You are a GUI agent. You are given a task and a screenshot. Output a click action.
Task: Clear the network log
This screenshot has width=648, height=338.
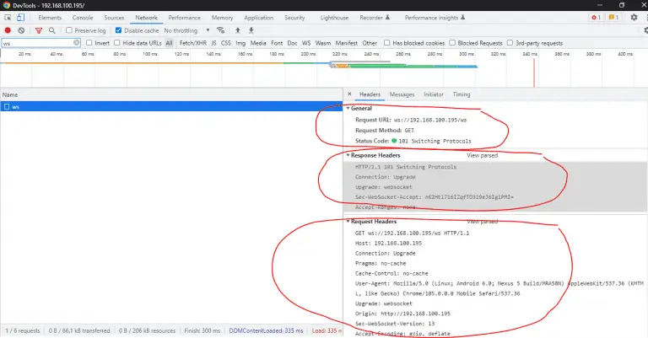tap(22, 30)
